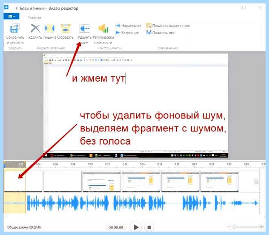Click the zoom in plus button
Viewport: 269px width, 235px height.
tap(261, 227)
